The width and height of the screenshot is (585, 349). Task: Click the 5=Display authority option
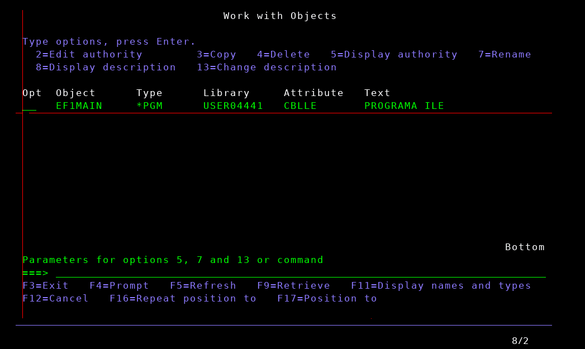tap(394, 54)
